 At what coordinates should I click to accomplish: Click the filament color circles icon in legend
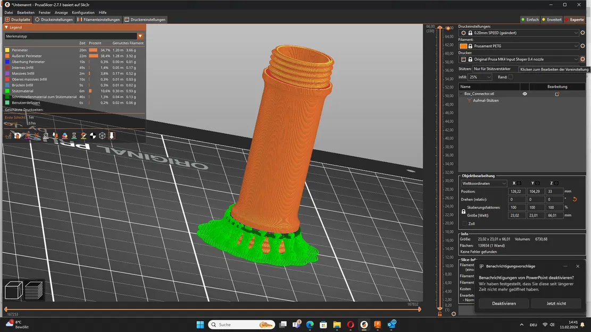[64, 135]
